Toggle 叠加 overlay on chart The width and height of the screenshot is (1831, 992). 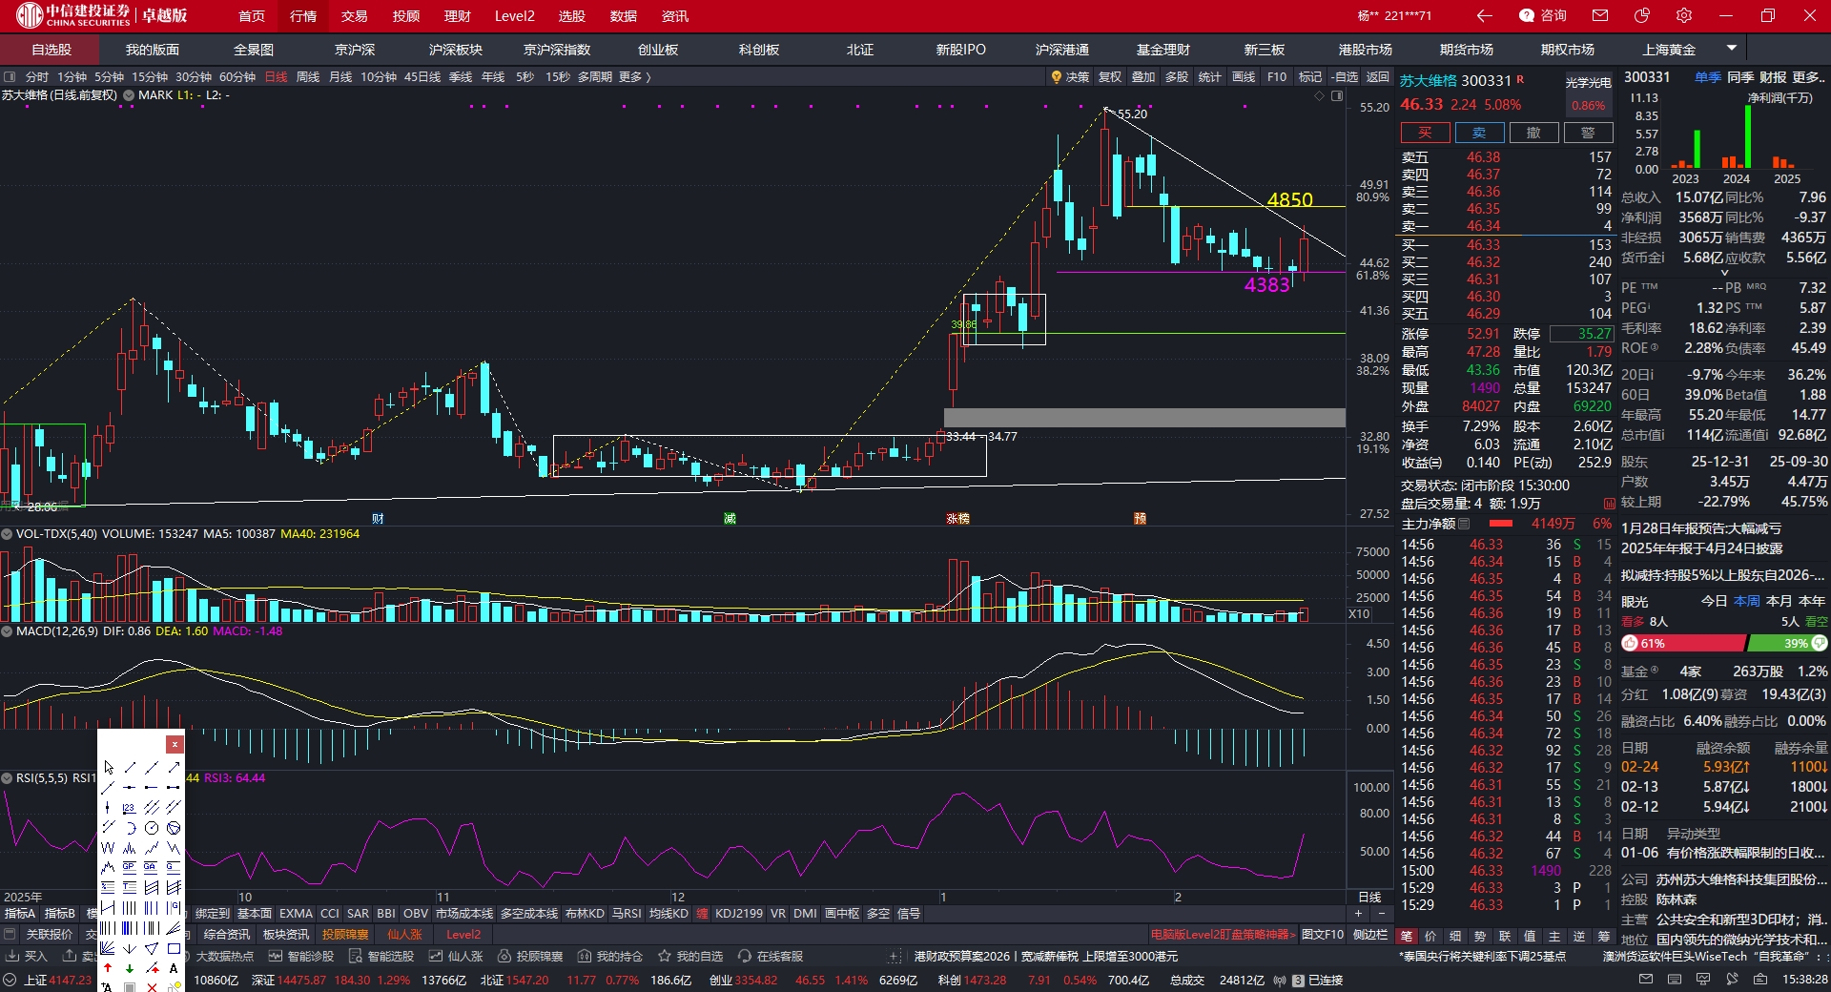point(1143,77)
